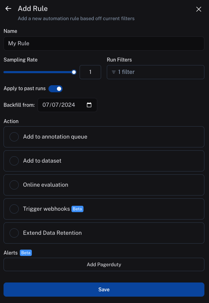Click the Sampling Rate slider handle
Image resolution: width=209 pixels, height=303 pixels.
[x=74, y=72]
